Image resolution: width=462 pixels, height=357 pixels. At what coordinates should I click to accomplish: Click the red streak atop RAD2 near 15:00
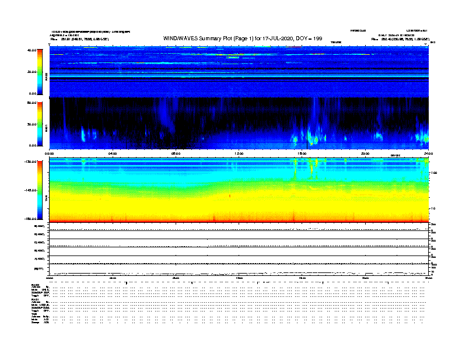click(x=293, y=47)
